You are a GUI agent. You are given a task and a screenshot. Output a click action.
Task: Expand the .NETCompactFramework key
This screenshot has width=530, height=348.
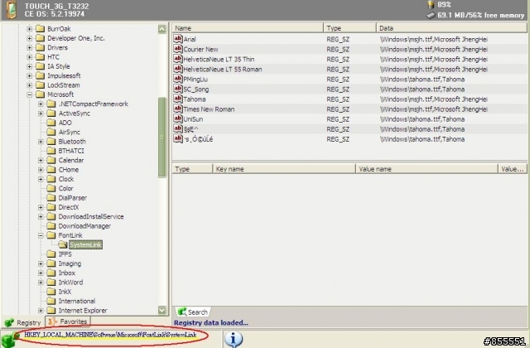tap(41, 104)
